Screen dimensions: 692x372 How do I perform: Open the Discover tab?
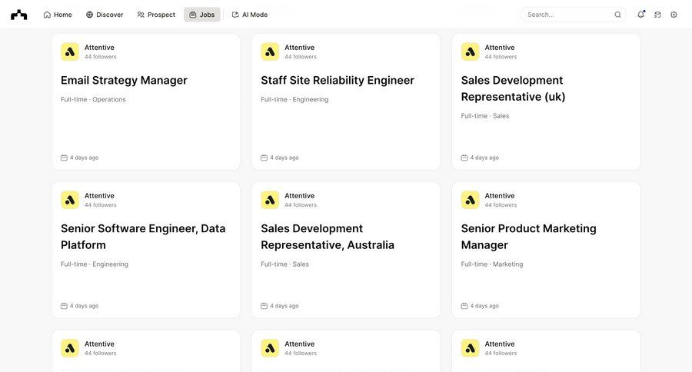click(x=105, y=15)
